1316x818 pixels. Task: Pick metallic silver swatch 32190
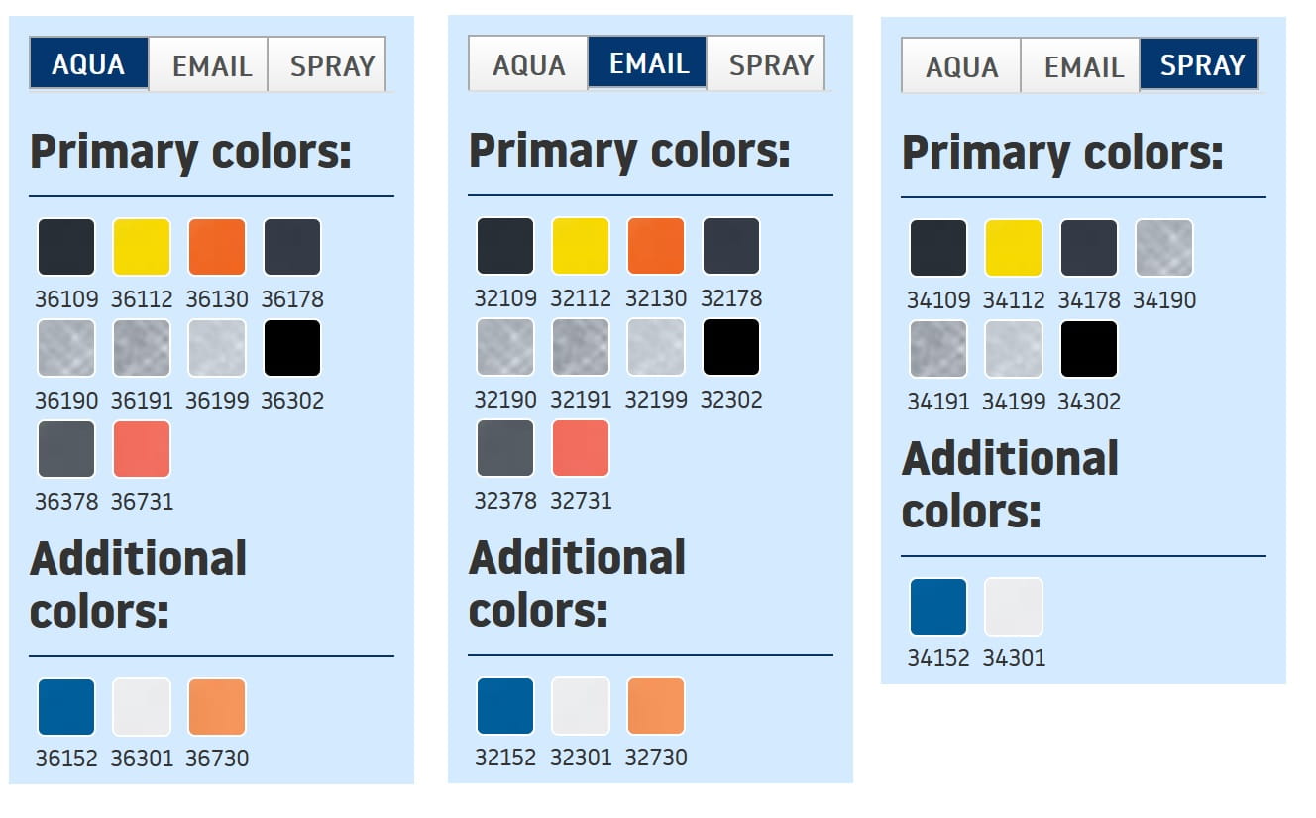(505, 347)
